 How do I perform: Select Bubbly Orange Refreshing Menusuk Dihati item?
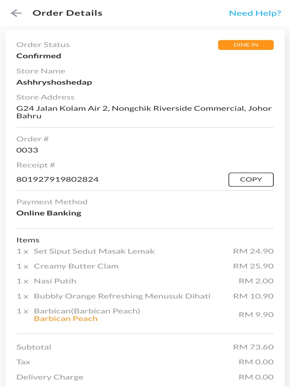(x=122, y=296)
